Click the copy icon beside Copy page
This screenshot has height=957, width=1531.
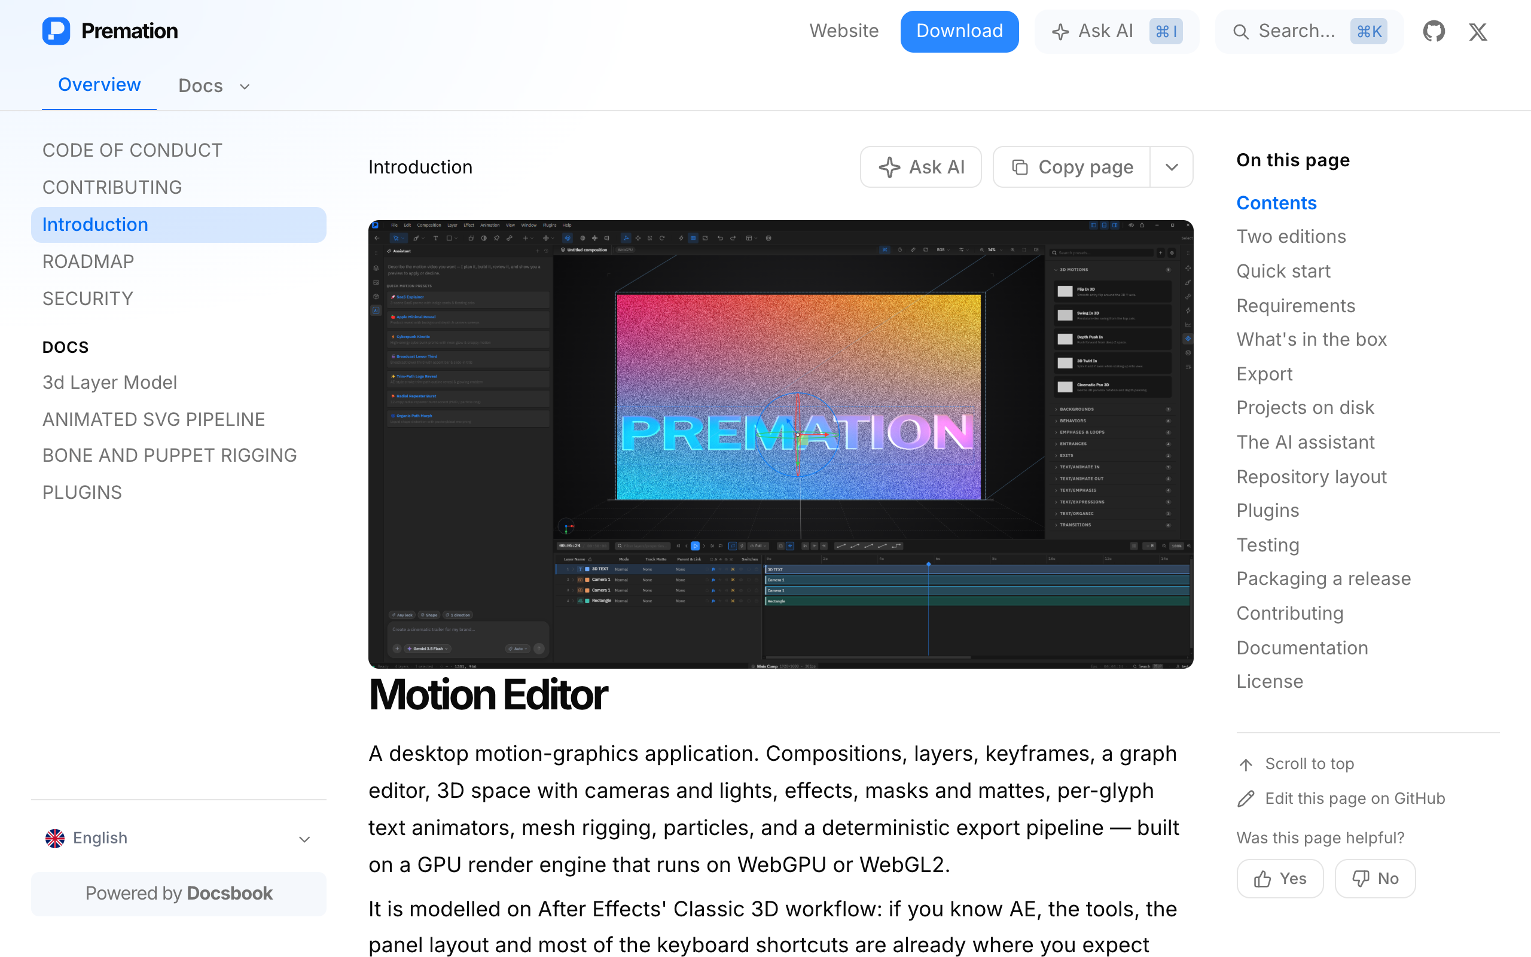(1020, 167)
